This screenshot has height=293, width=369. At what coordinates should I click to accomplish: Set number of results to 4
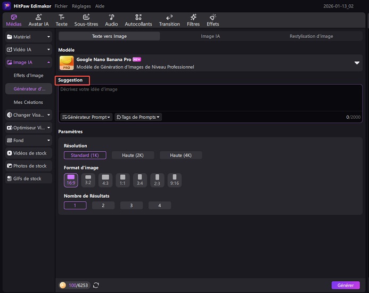[160, 205]
